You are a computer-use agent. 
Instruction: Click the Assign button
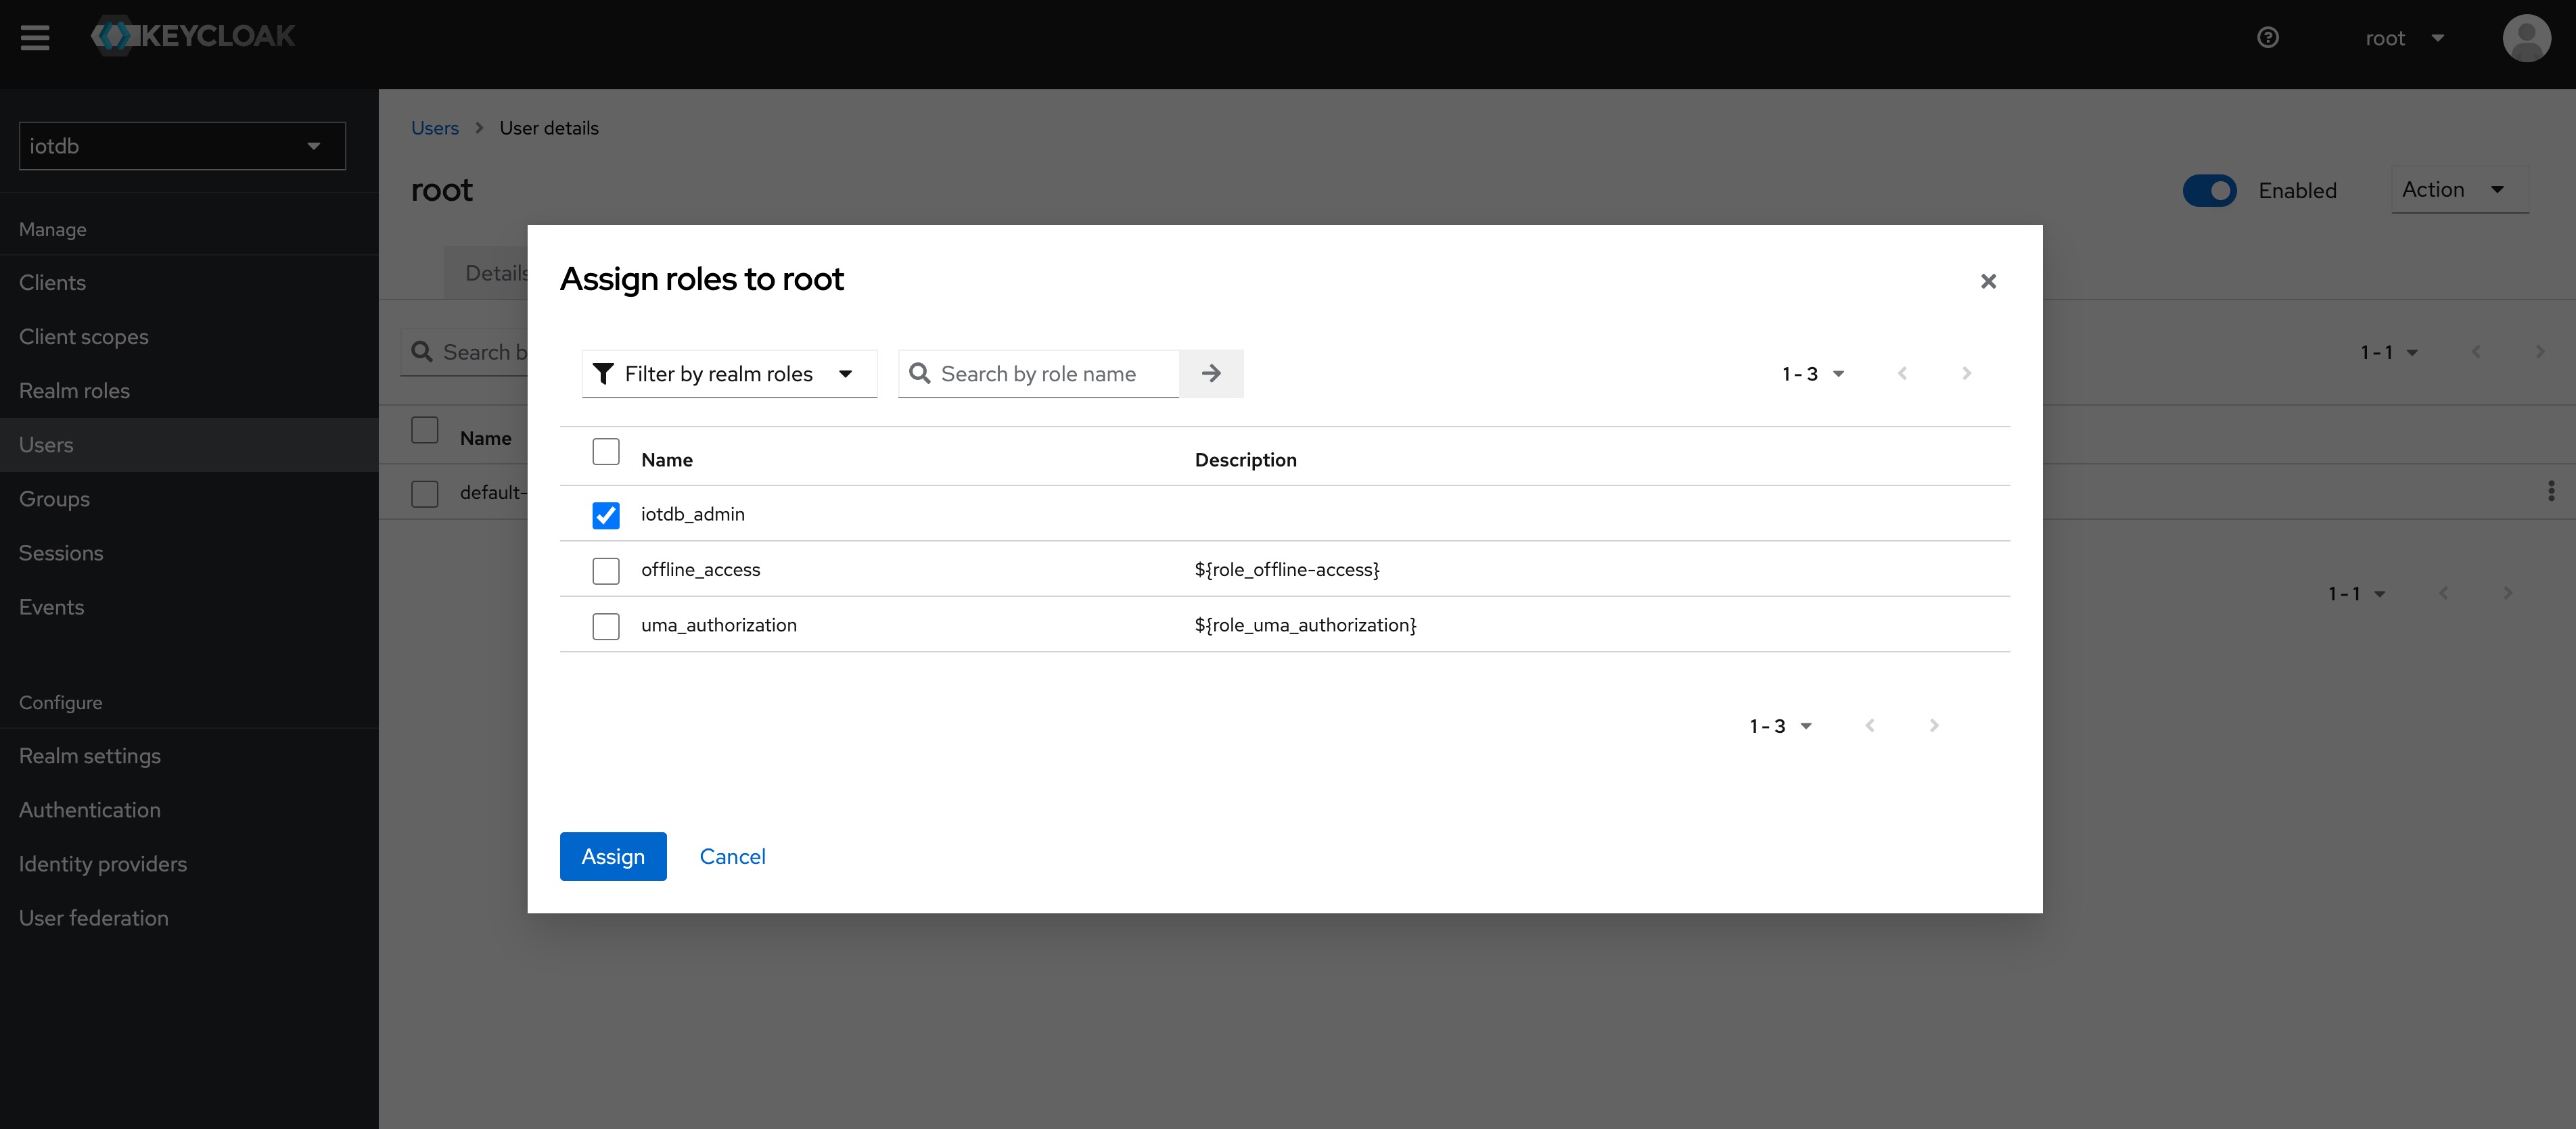click(612, 857)
